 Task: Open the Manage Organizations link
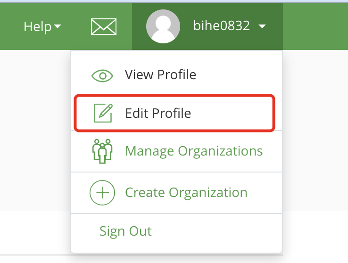[x=194, y=151]
